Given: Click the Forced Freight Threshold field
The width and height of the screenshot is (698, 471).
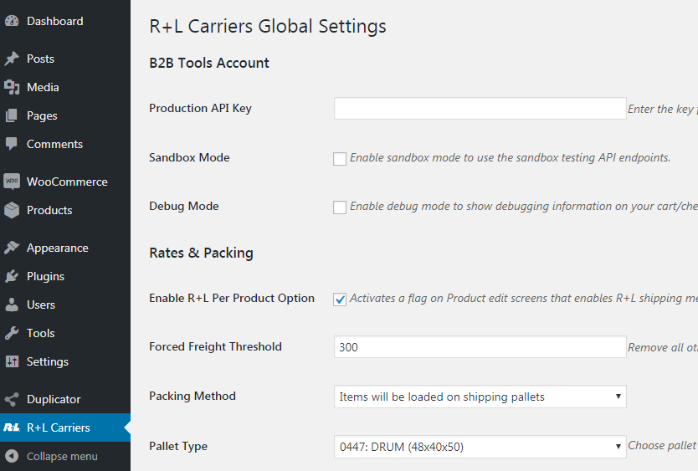Looking at the screenshot, I should click(480, 347).
